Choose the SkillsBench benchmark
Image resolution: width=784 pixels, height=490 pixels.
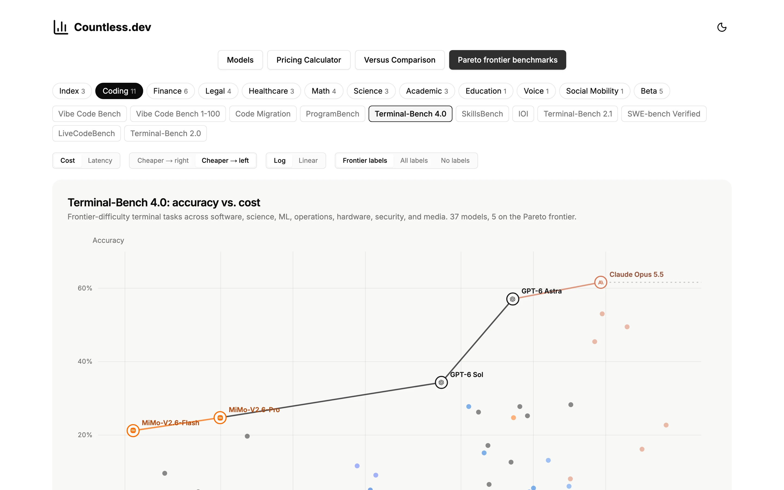(x=482, y=114)
